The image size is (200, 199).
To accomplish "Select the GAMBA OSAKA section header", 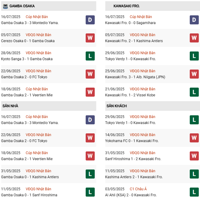I will point(22,6).
